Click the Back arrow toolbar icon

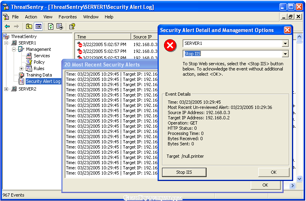coord(7,26)
